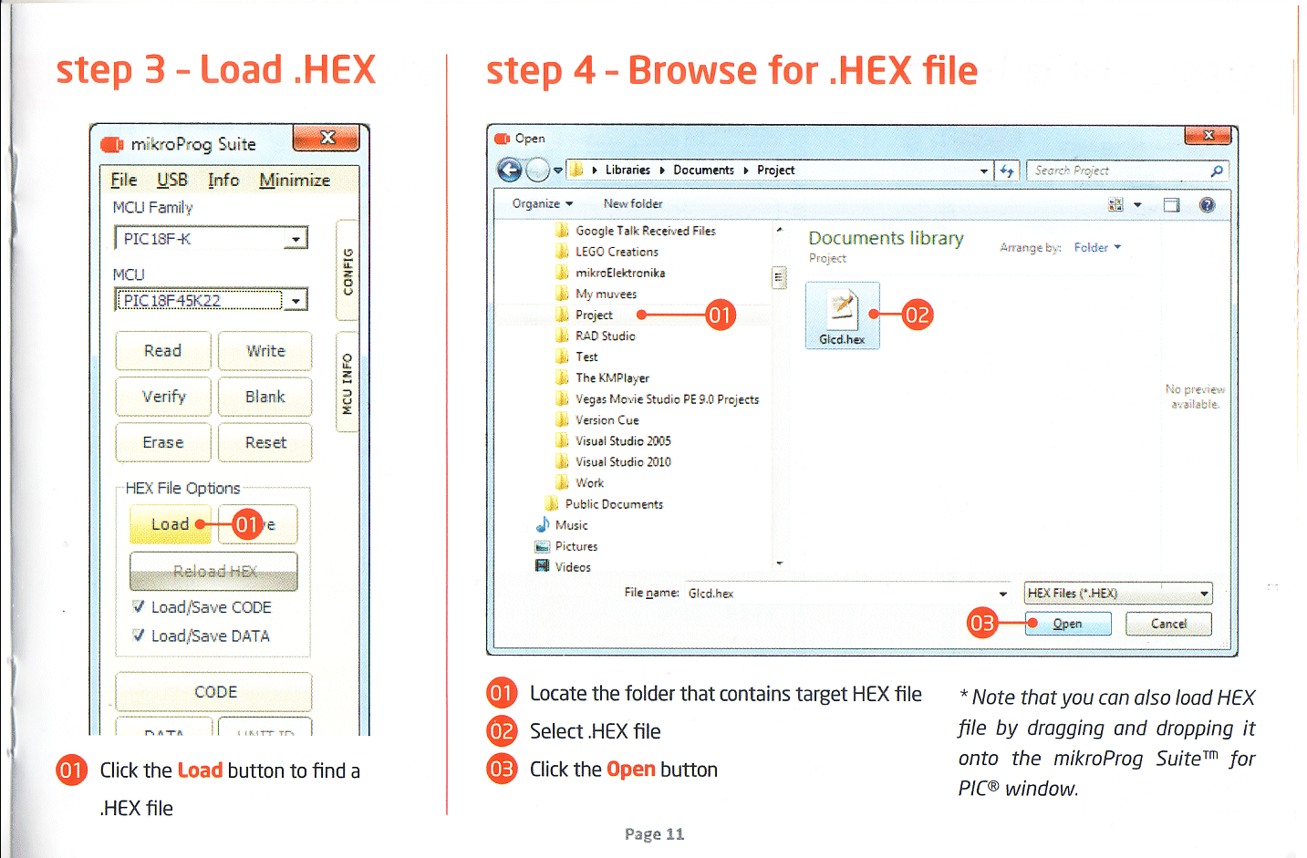
Task: Click New folder in toolbar
Action: pos(633,203)
